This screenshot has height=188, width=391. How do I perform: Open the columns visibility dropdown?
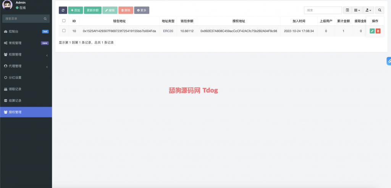click(x=357, y=10)
